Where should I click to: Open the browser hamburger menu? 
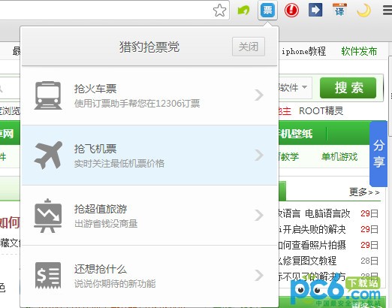point(387,11)
